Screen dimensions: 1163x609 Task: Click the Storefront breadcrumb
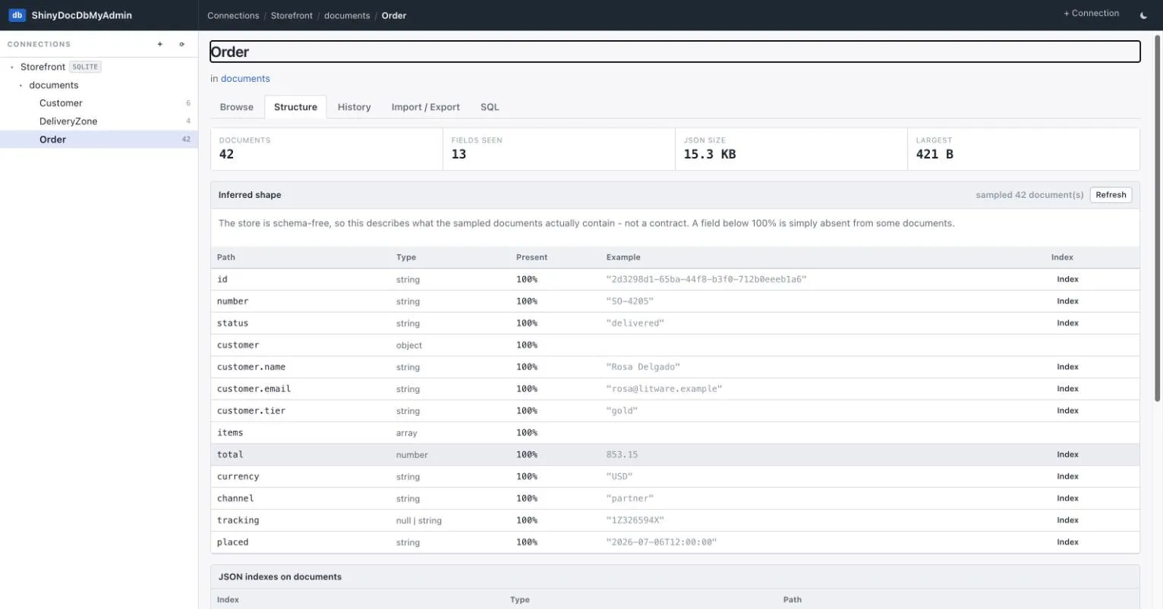pyautogui.click(x=292, y=15)
